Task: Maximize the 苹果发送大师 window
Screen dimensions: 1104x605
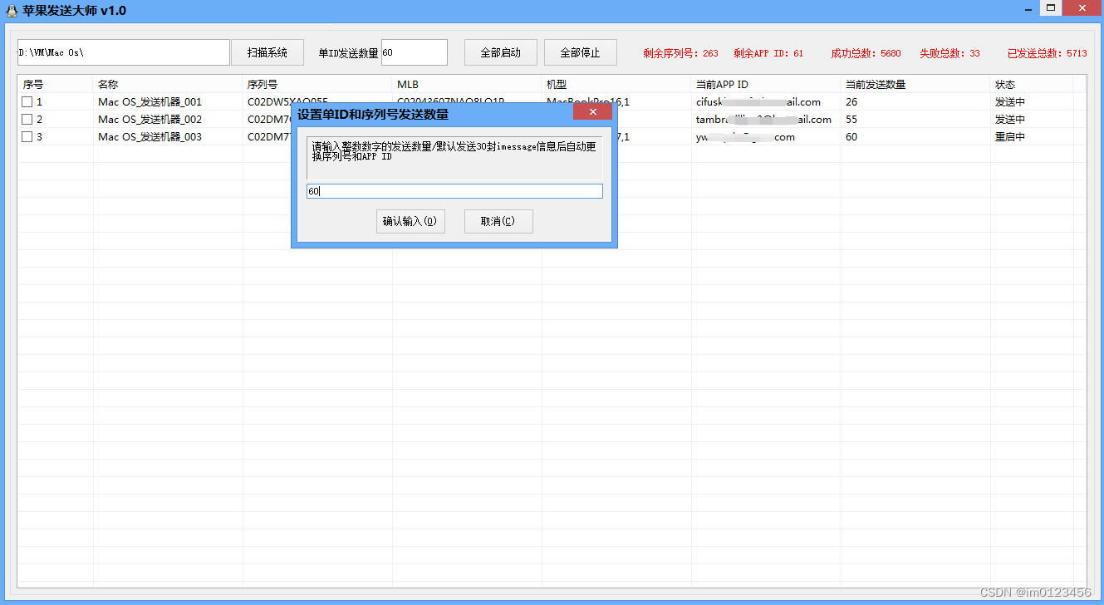Action: click(1052, 7)
